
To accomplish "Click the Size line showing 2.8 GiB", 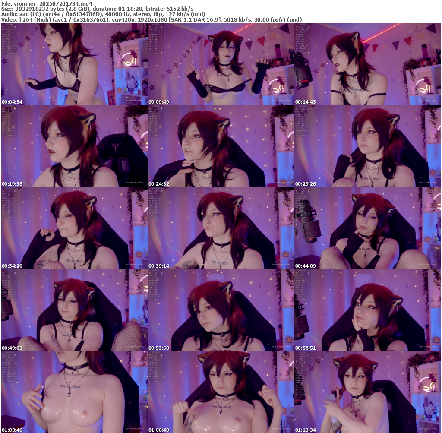I will pos(97,9).
